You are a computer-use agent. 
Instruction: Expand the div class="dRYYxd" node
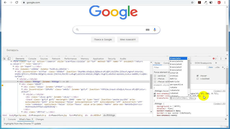tap(22, 112)
